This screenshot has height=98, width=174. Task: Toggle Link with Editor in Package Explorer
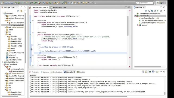tap(21, 11)
